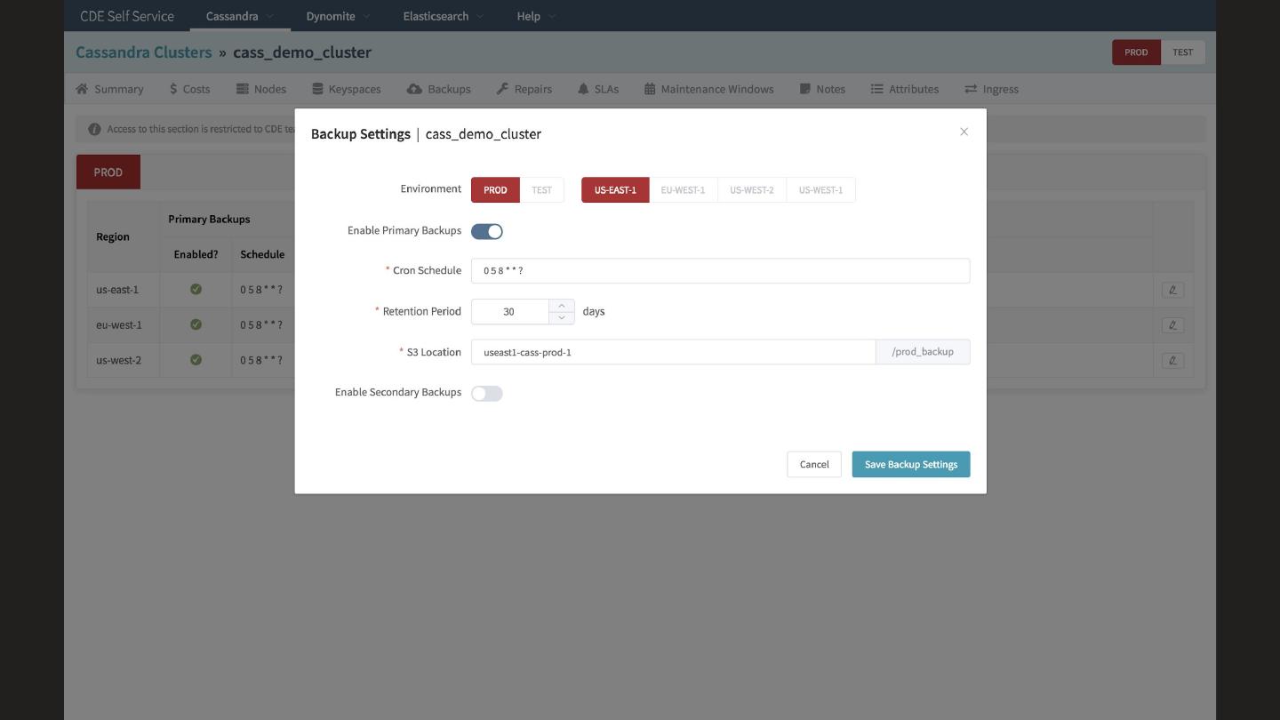Select PROD environment in the dialog
The width and height of the screenshot is (1280, 720).
pos(495,189)
